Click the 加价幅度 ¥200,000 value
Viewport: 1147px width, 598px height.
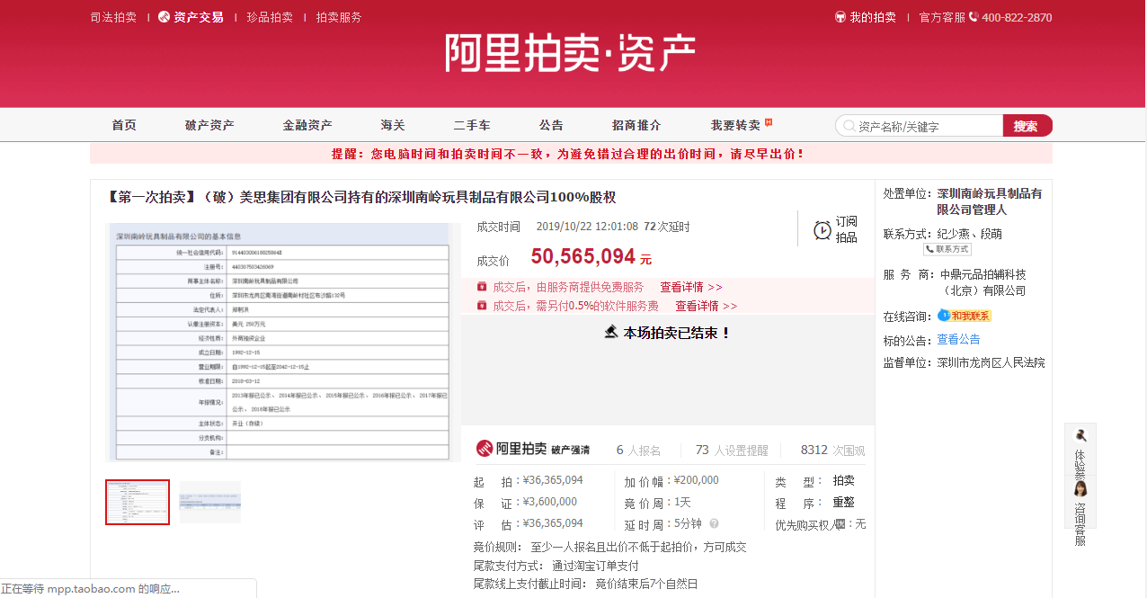[697, 480]
